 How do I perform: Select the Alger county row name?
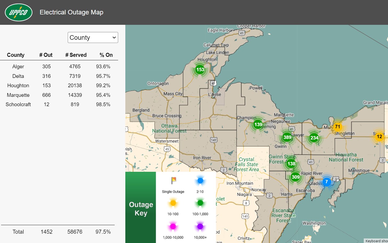point(18,67)
